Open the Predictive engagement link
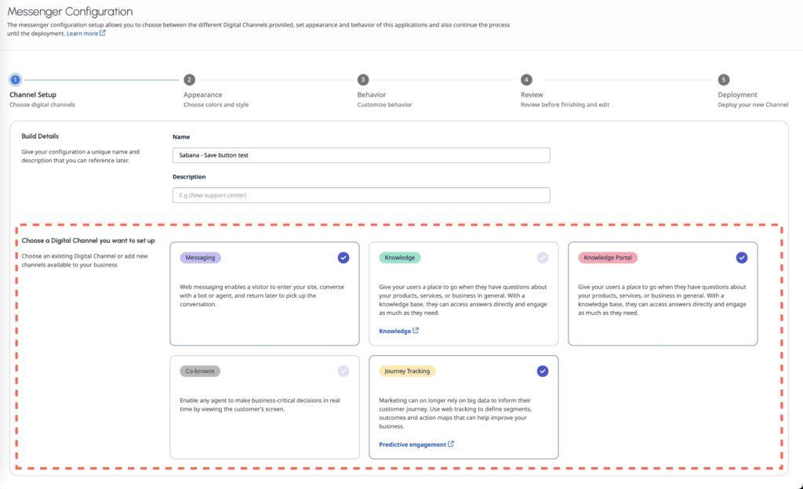 click(x=412, y=444)
